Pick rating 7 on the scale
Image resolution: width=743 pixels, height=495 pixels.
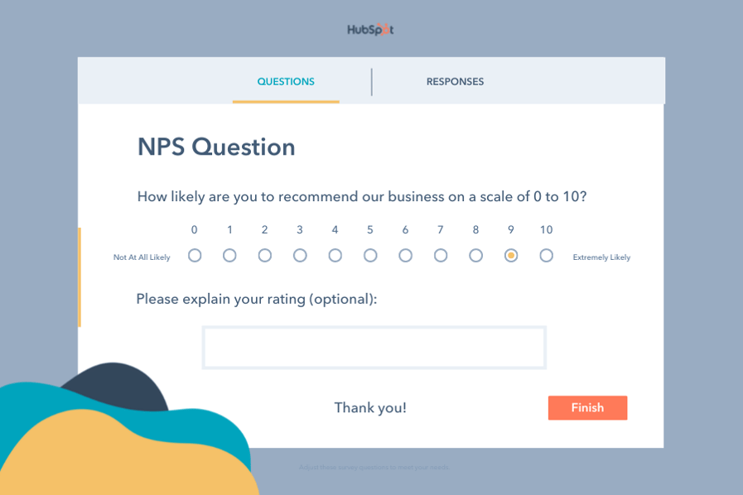tap(441, 256)
